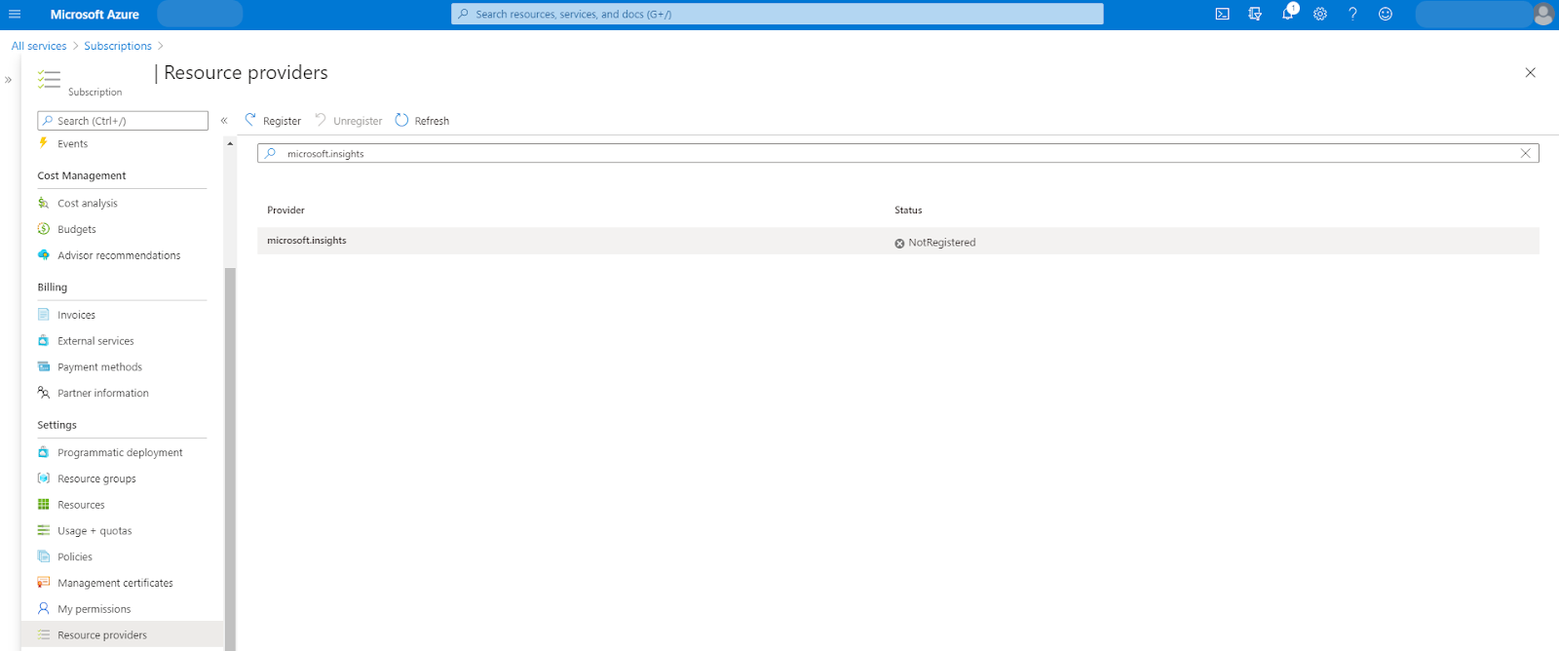Click the provider filter field with microsoft.insights
The width and height of the screenshot is (1559, 651).
pyautogui.click(x=898, y=153)
